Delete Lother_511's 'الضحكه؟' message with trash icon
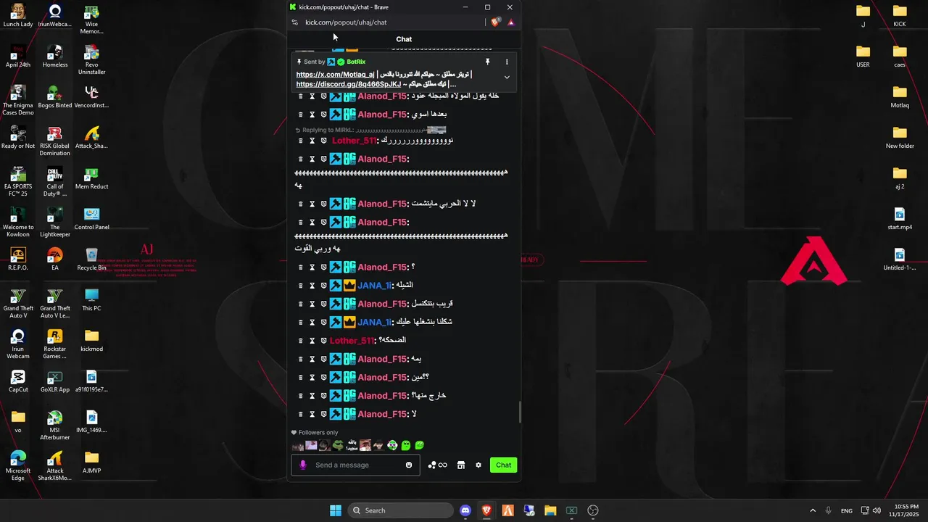This screenshot has height=522, width=928. tap(300, 341)
